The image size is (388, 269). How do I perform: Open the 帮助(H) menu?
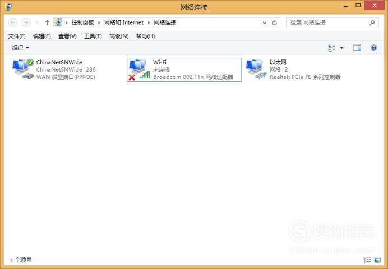146,36
